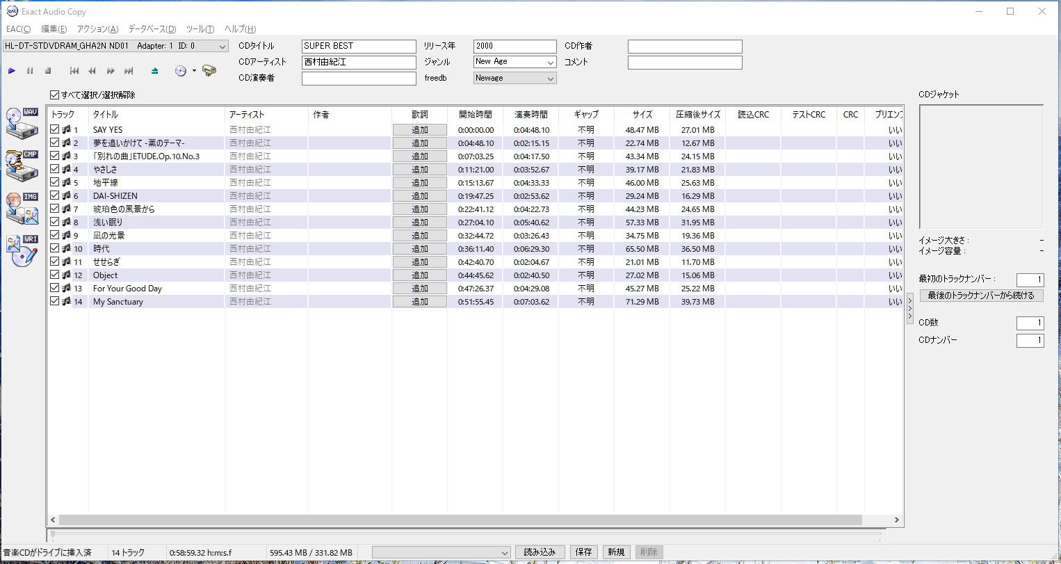Image resolution: width=1061 pixels, height=564 pixels.
Task: Click the 新規 button
Action: pos(616,552)
